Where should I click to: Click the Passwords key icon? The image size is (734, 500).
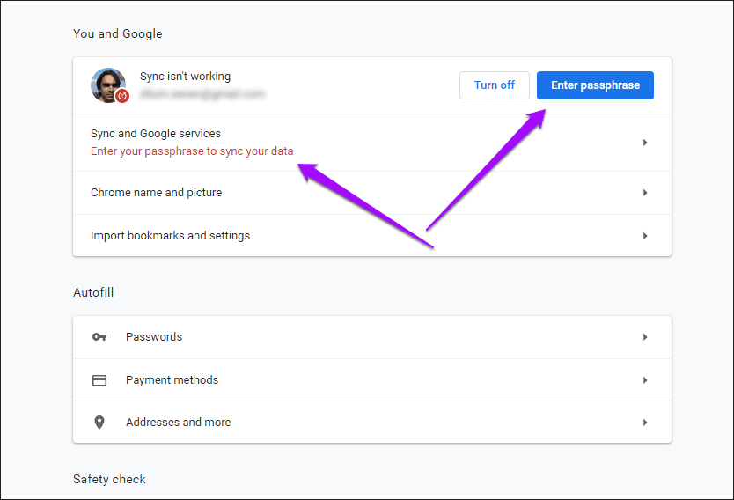(x=99, y=337)
